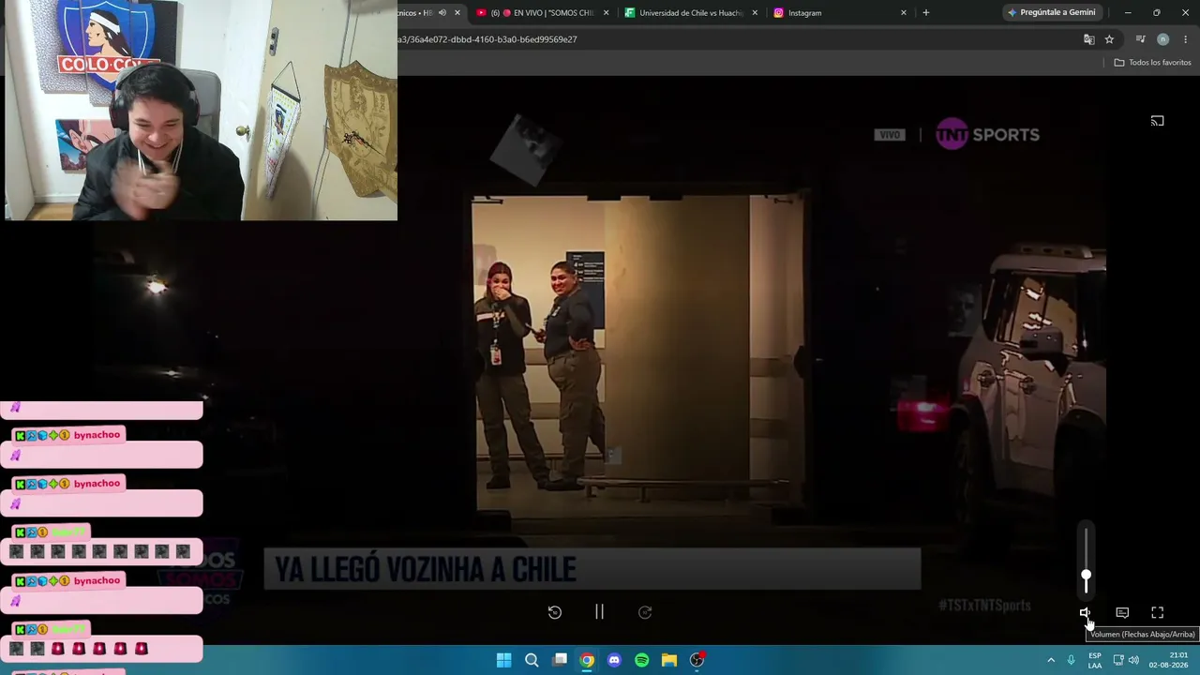Screen dimensions: 1200x675
Task: Switch to the Instagram tab
Action: click(x=840, y=13)
